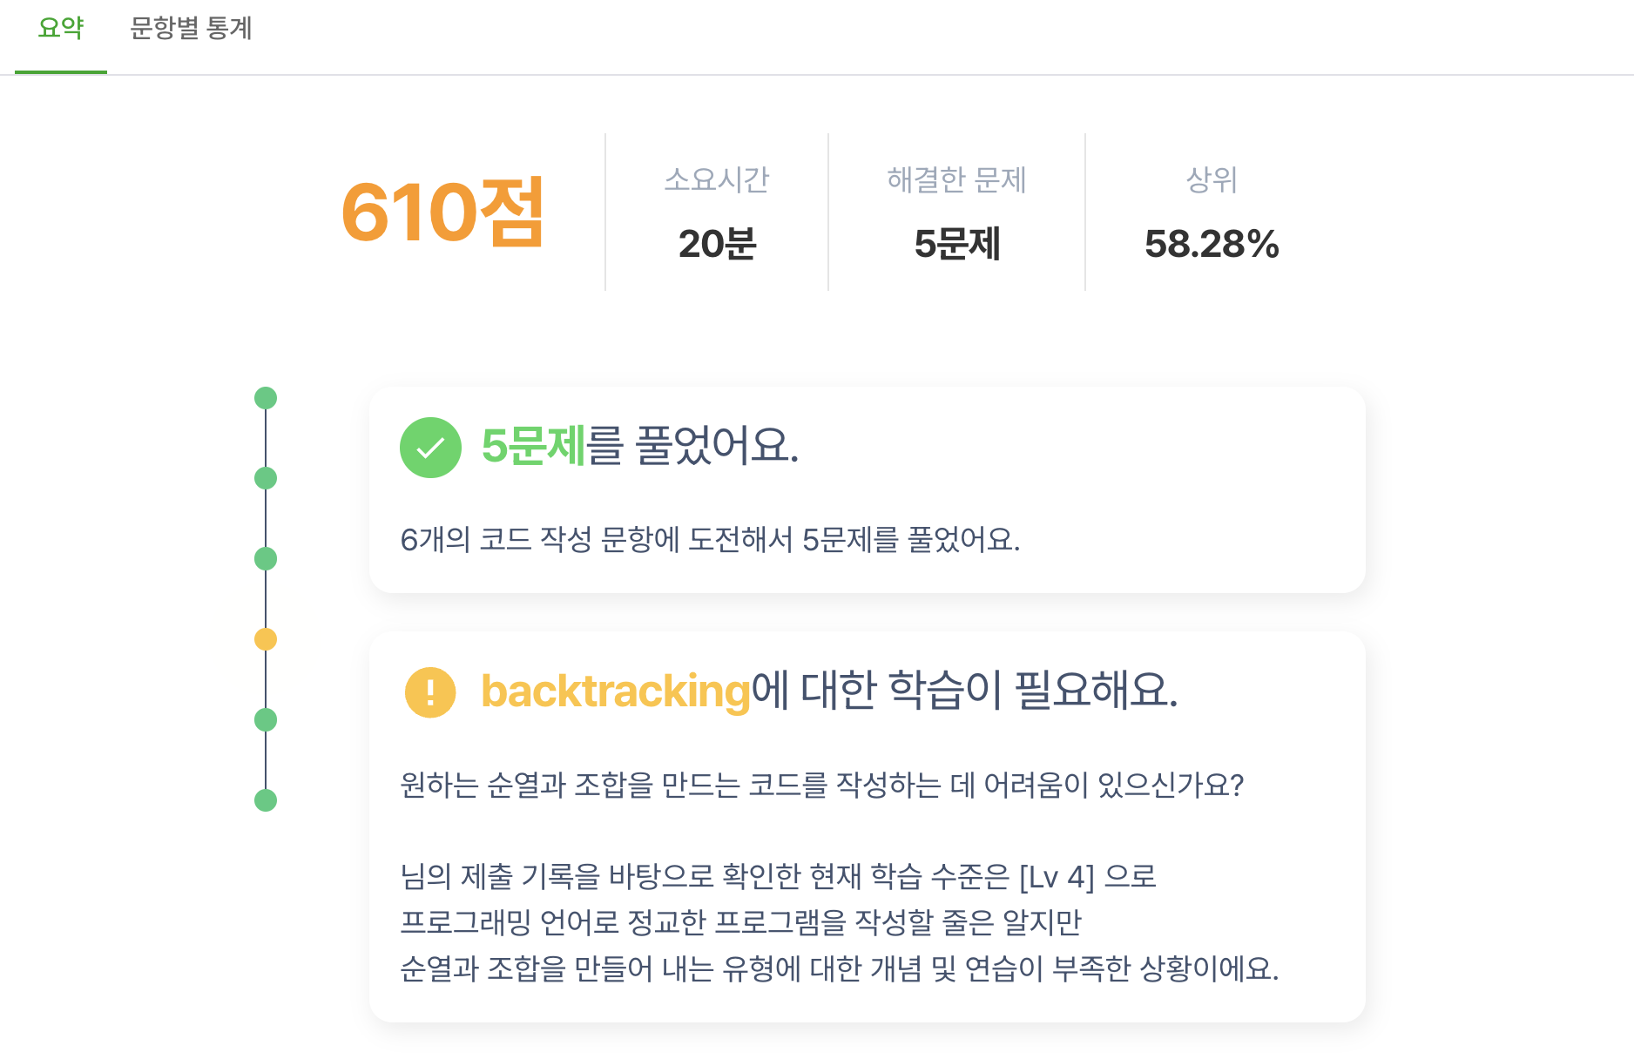
Task: Switch to the 문항별 통계 tab
Action: 191,29
